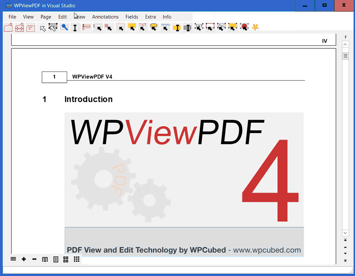Click the vertical scrollbar thumb
This screenshot has width=355, height=276.
tap(345, 56)
